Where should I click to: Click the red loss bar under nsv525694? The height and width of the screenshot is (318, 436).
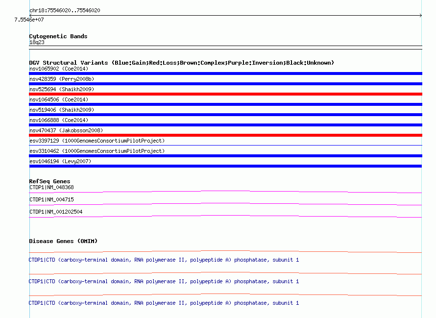225,94
